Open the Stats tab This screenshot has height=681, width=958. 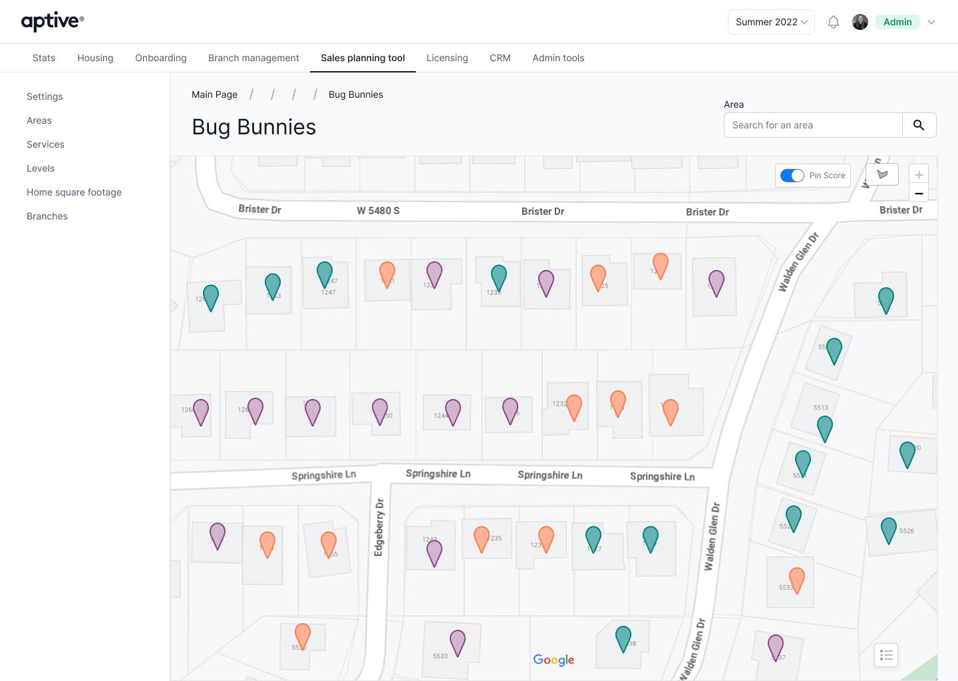(x=44, y=58)
